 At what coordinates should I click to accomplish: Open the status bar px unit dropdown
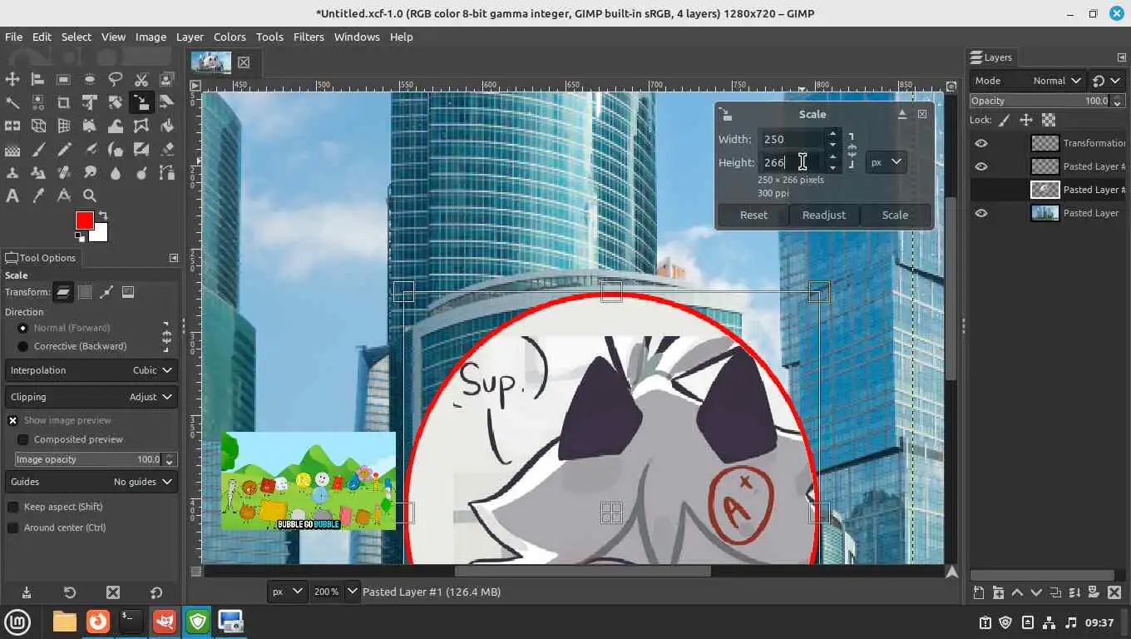pyautogui.click(x=287, y=592)
